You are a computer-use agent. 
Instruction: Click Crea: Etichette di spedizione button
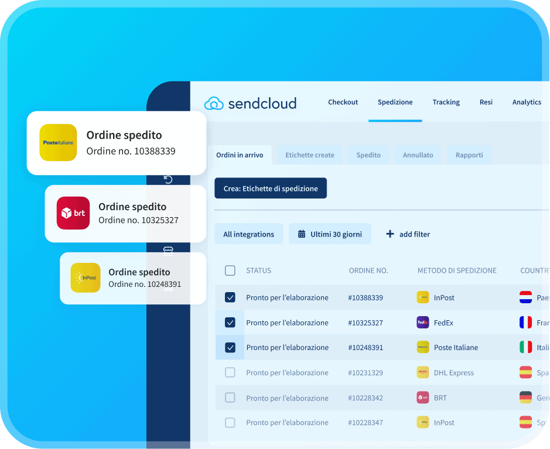pos(271,188)
